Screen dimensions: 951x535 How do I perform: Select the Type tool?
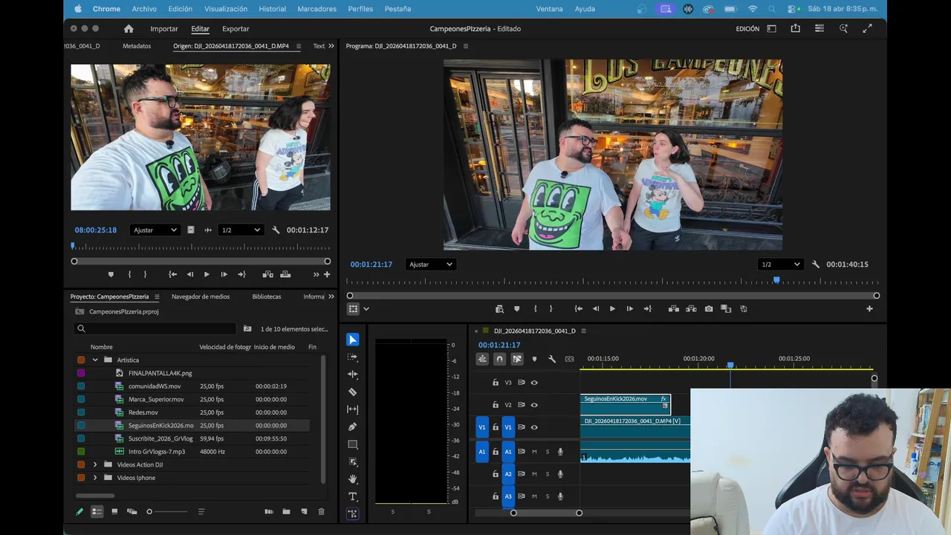coord(353,496)
